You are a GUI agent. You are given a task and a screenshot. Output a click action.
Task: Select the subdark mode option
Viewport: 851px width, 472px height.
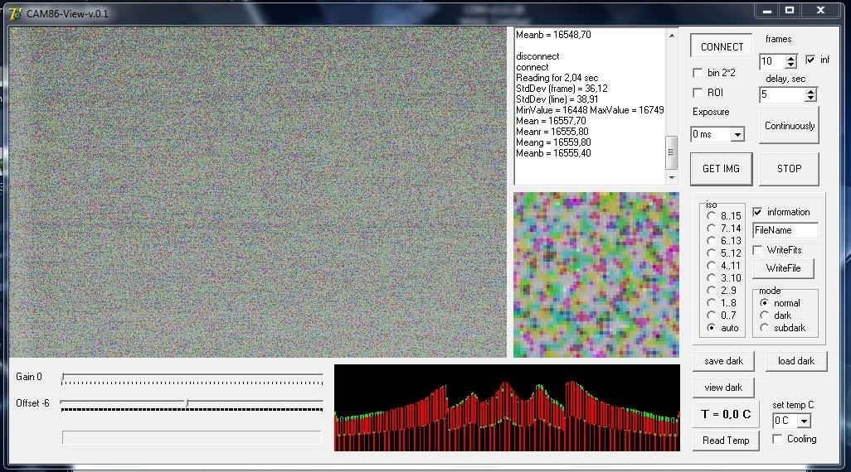764,328
